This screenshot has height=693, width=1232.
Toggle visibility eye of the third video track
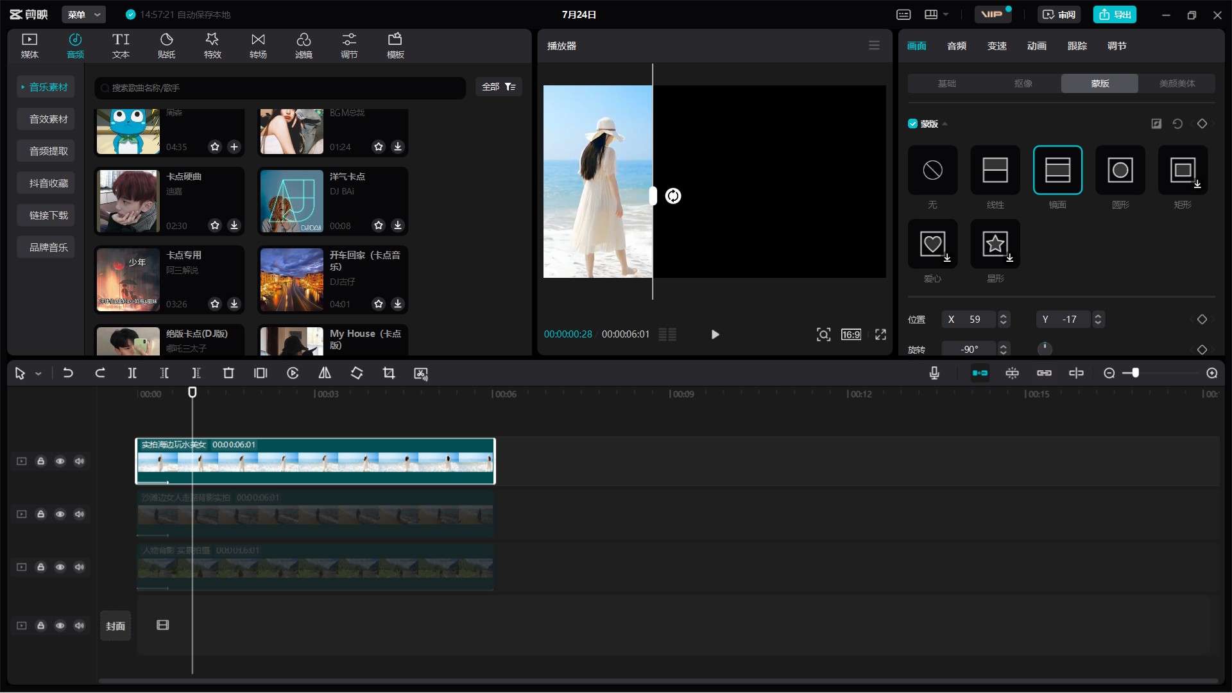coord(60,567)
